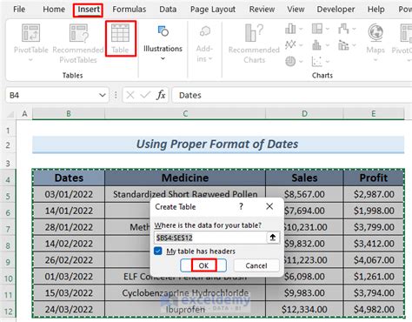
Task: Insert a Table from the ribbon
Action: [121, 38]
